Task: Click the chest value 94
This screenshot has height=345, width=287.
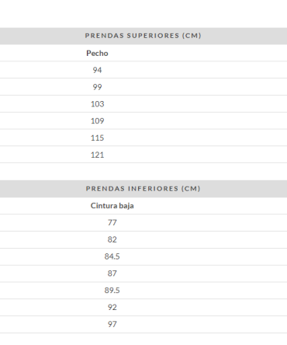Action: tap(97, 70)
